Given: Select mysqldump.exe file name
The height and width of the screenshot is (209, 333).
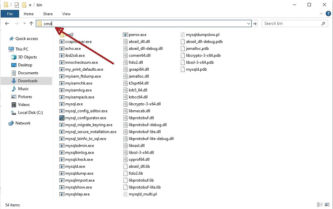Looking at the screenshot, I should click(79, 173).
